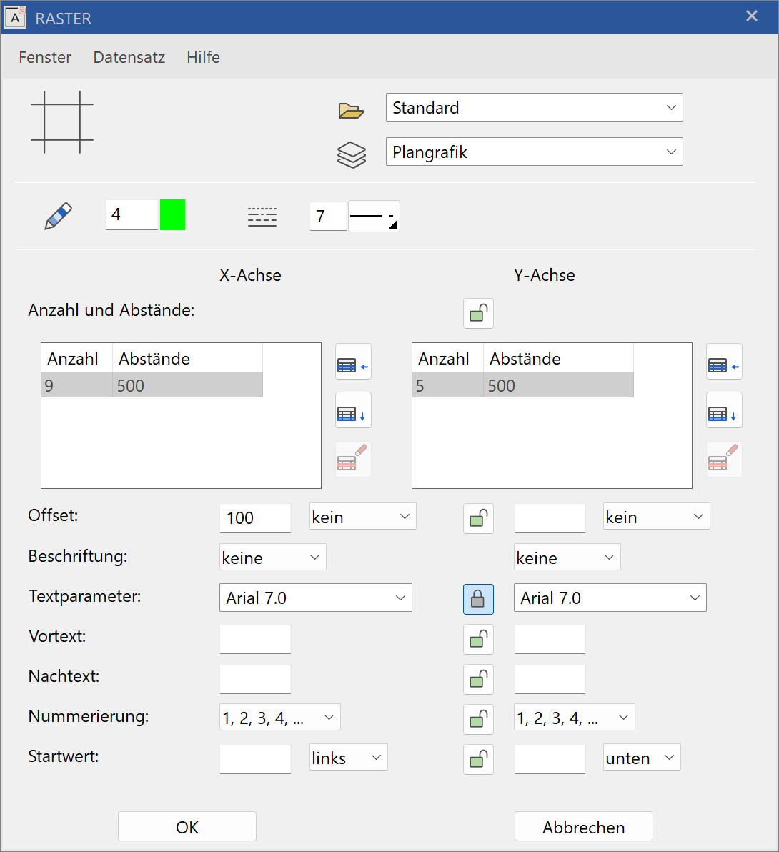Screen dimensions: 779x852
Task: Open the X-Achse Nummerierung dropdown
Action: point(279,717)
